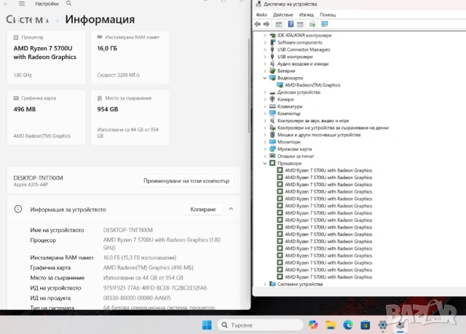The image size is (466, 334).
Task: Select Опашки за печат tree item
Action: (296, 156)
